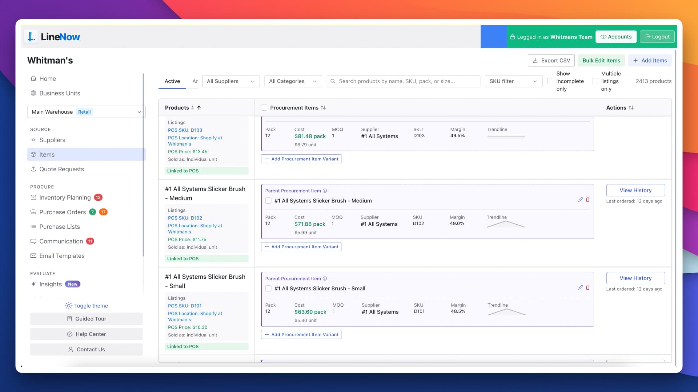
Task: Click the Contact Us button
Action: click(87, 350)
